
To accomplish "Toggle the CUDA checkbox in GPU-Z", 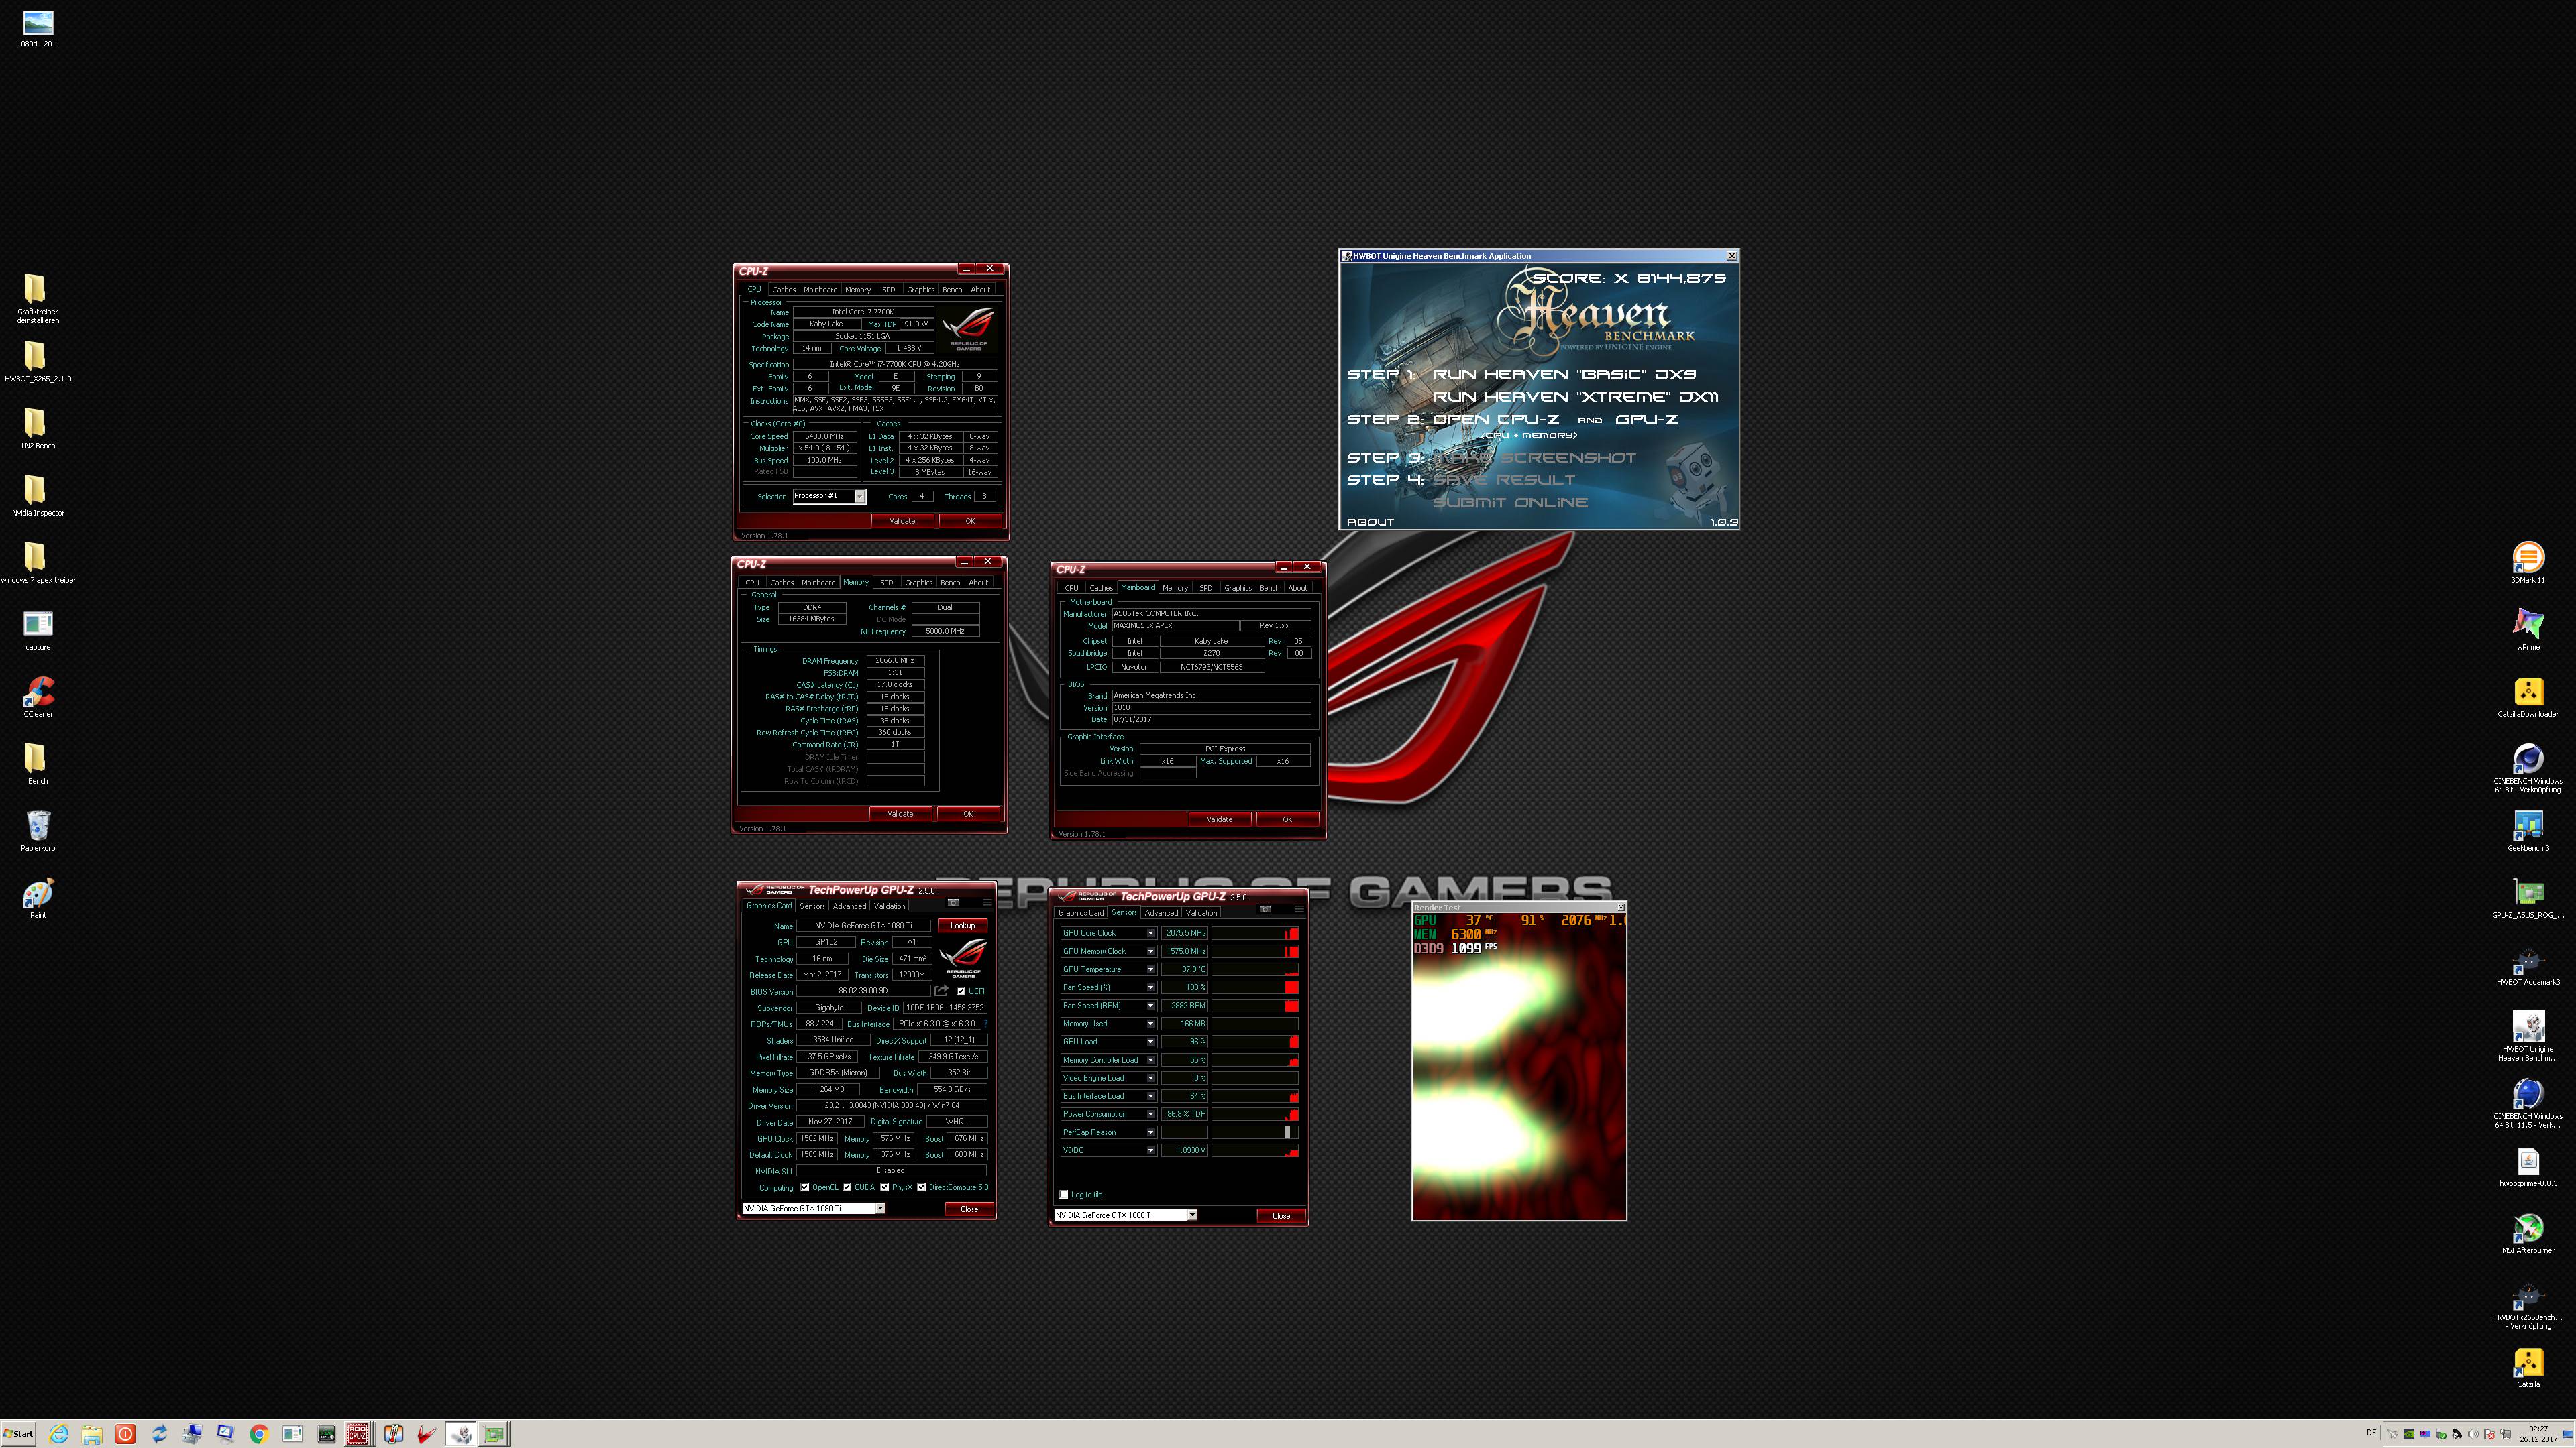I will [847, 1187].
